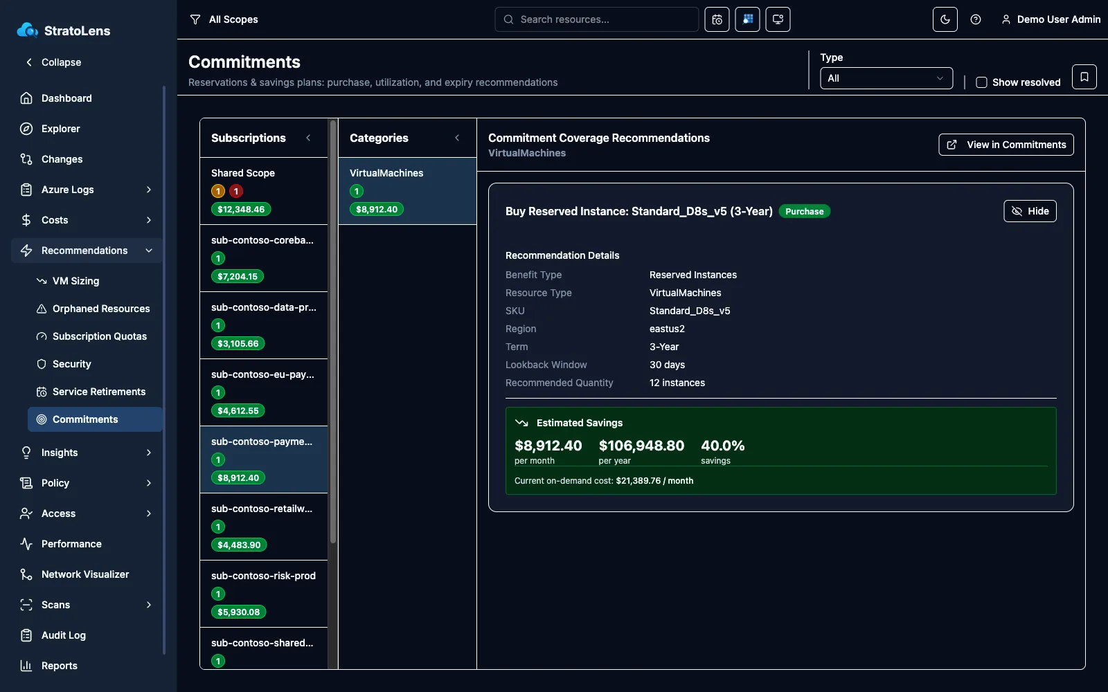Open the grid apps icon in top bar
This screenshot has width=1108, height=692.
tap(747, 19)
